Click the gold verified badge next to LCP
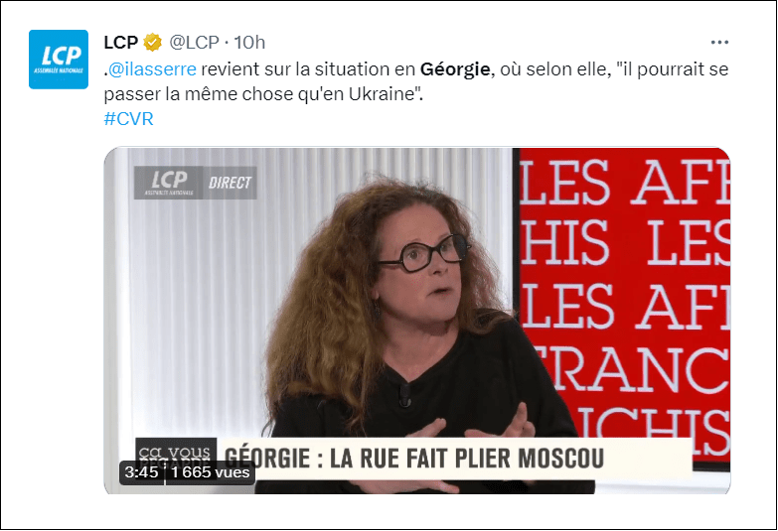Image resolution: width=778 pixels, height=531 pixels. coord(153,43)
